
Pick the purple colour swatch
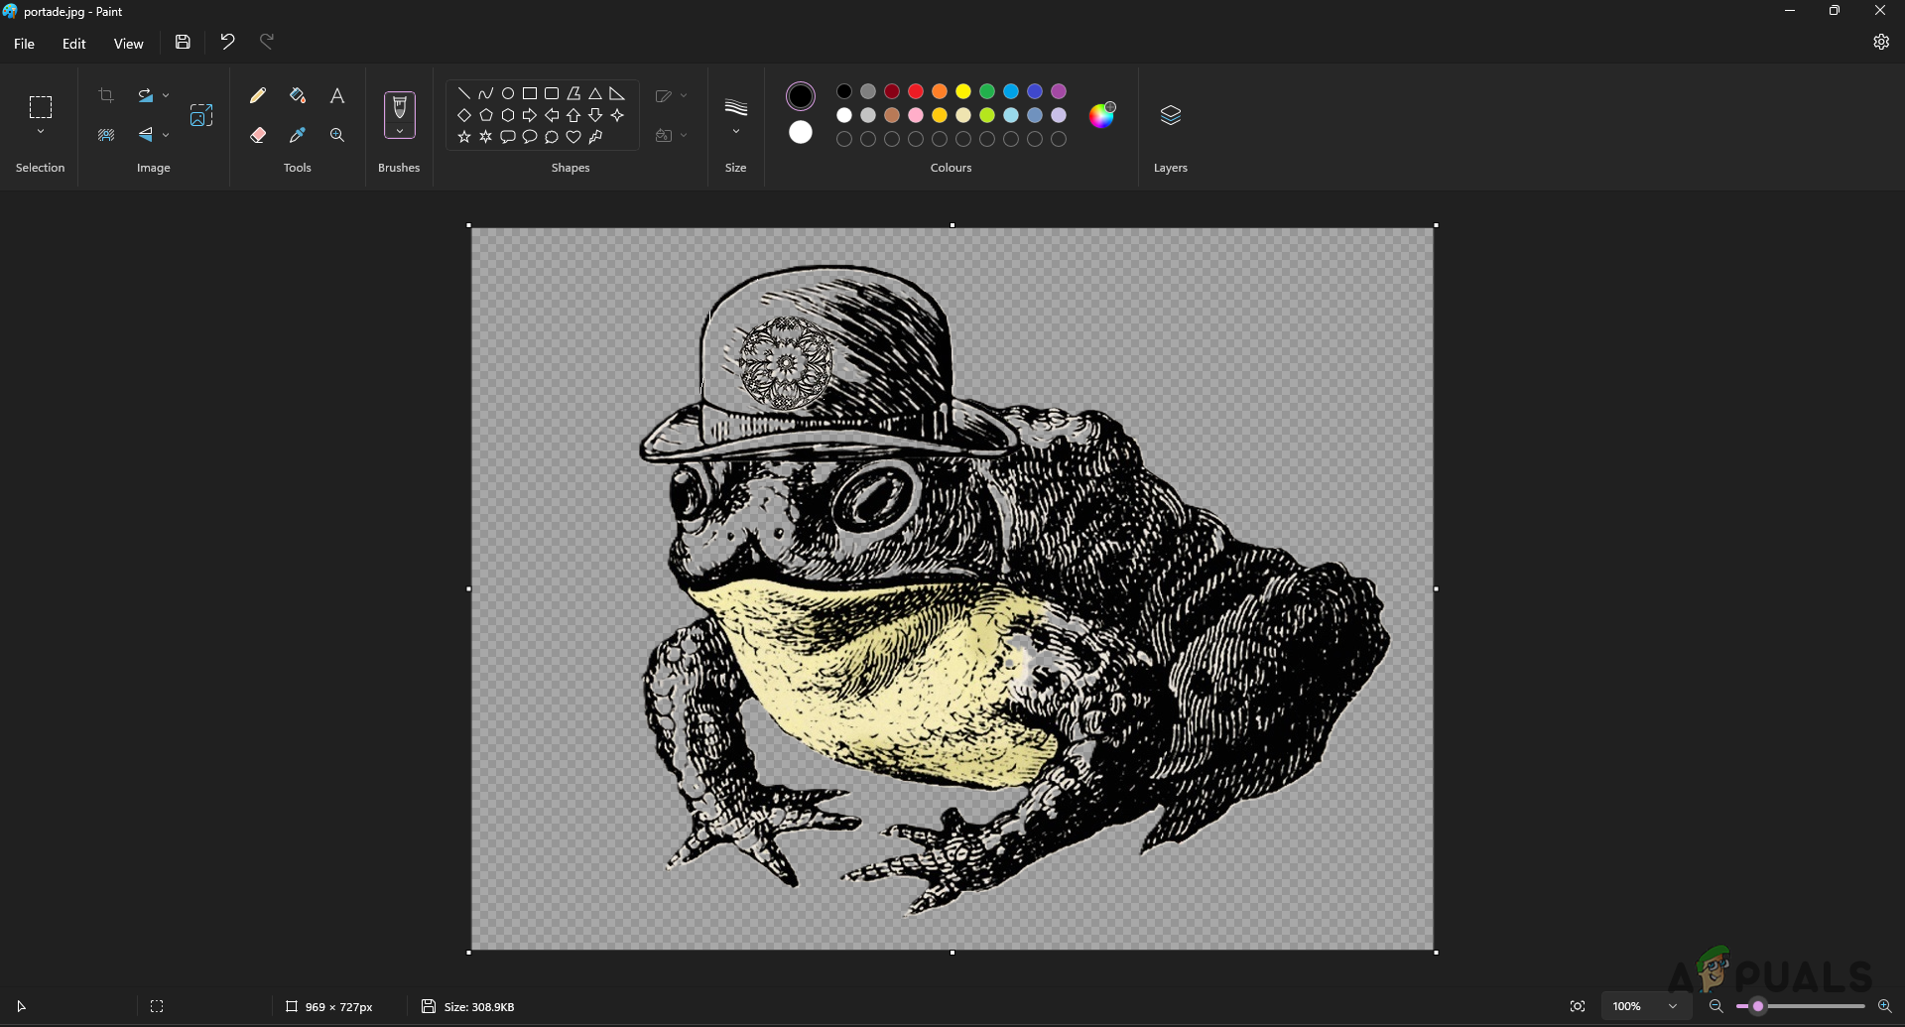[1059, 91]
